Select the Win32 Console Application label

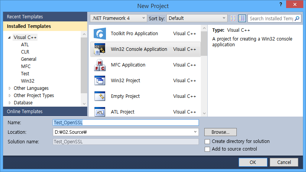tap(139, 49)
